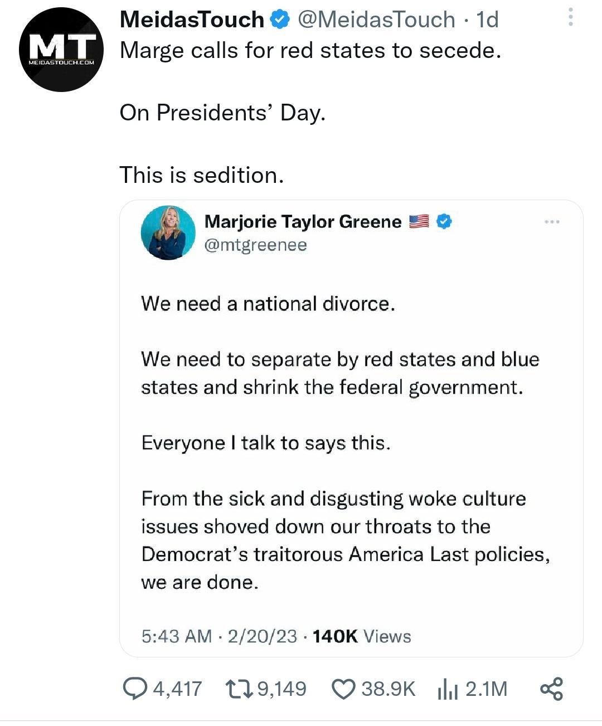Open view analytics icon showing 2.1M
This screenshot has height=726, width=602.
pos(449,689)
